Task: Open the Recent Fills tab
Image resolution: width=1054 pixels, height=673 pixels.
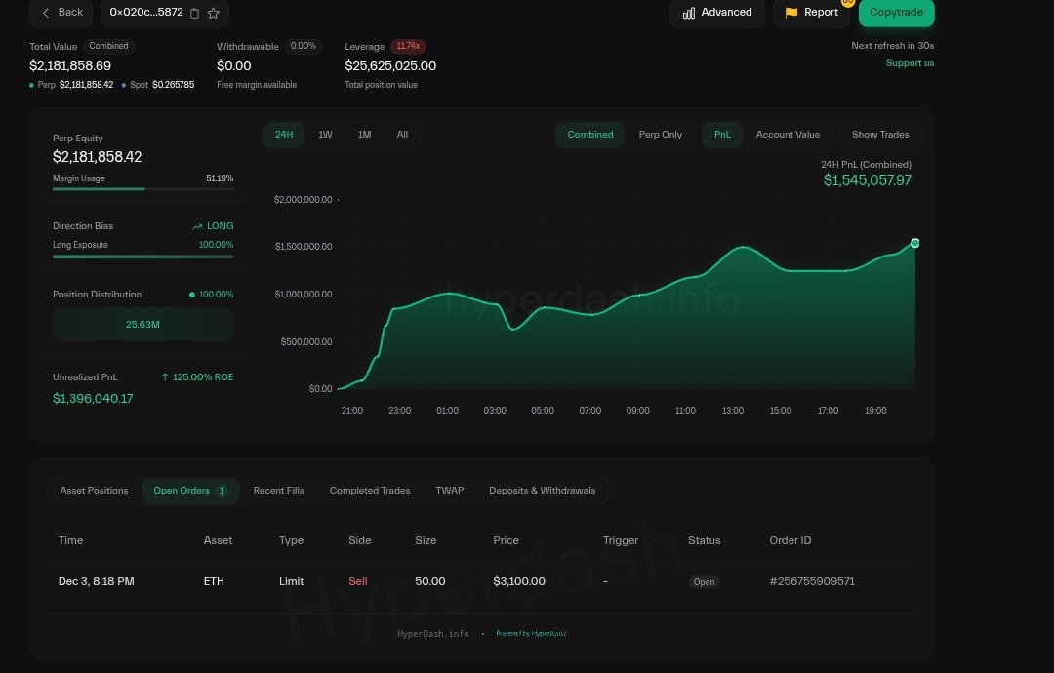Action: pyautogui.click(x=278, y=491)
